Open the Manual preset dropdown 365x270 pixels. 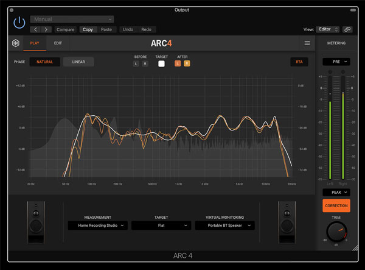coord(72,20)
